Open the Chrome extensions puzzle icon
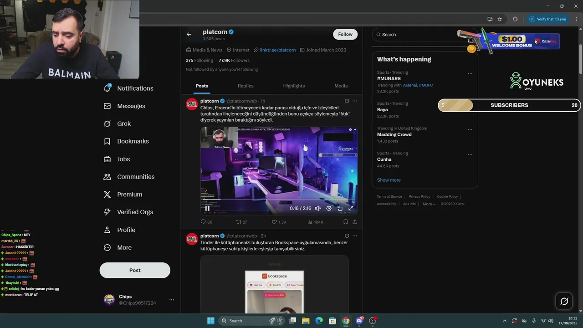This screenshot has height=328, width=583. click(515, 19)
